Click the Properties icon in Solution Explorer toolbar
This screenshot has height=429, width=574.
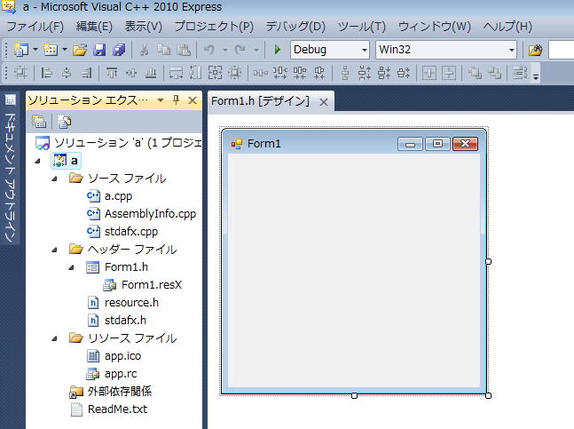coord(40,122)
